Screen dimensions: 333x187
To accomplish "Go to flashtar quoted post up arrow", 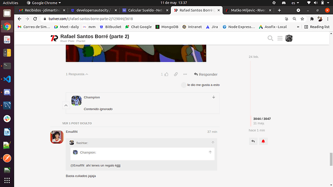I will tap(213, 143).
